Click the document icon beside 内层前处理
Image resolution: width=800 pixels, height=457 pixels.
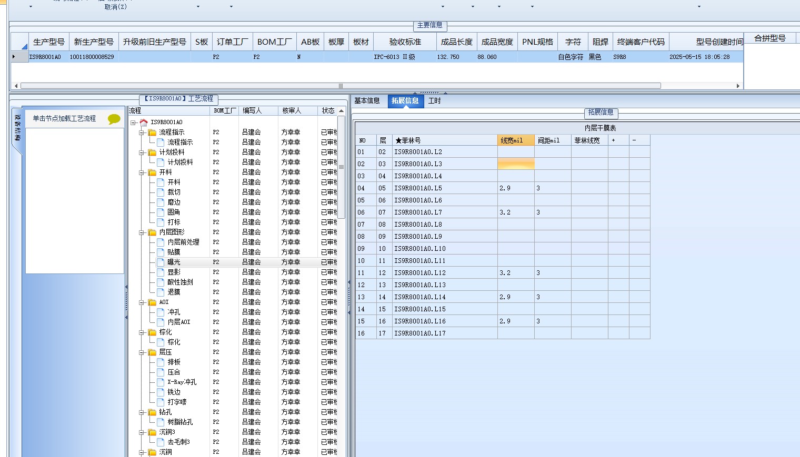[x=161, y=242]
